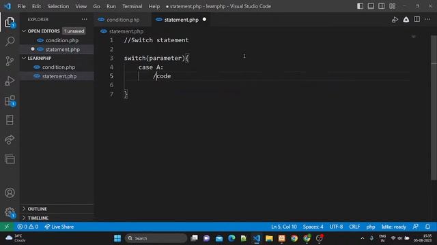
Task: Click the remote window indicator in status bar
Action: tap(7, 227)
